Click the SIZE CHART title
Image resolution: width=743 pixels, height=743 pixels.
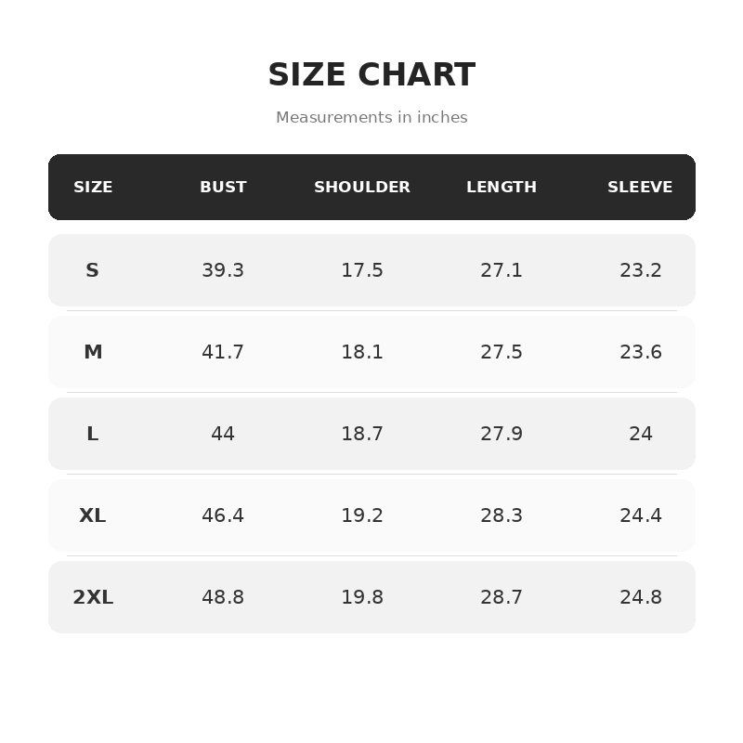pyautogui.click(x=371, y=74)
